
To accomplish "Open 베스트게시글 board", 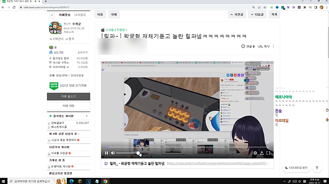I will pos(59,127).
